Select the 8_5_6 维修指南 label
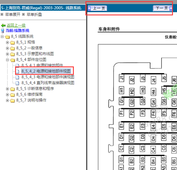 point(29,94)
